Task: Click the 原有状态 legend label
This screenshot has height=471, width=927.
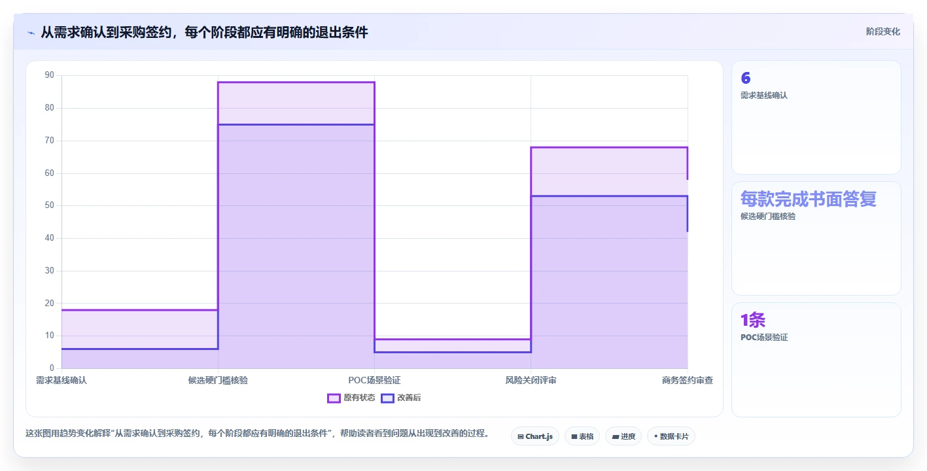Action: [x=359, y=398]
